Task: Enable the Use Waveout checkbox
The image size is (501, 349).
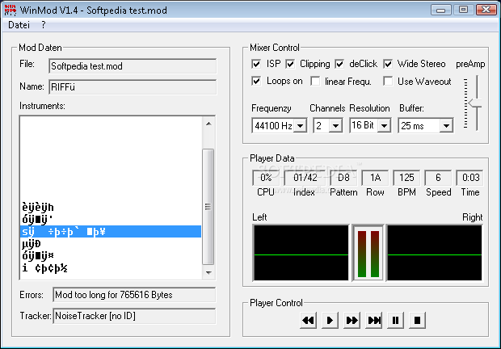Action: click(x=388, y=81)
